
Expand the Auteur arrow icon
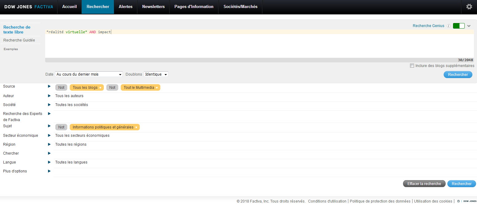[49, 96]
